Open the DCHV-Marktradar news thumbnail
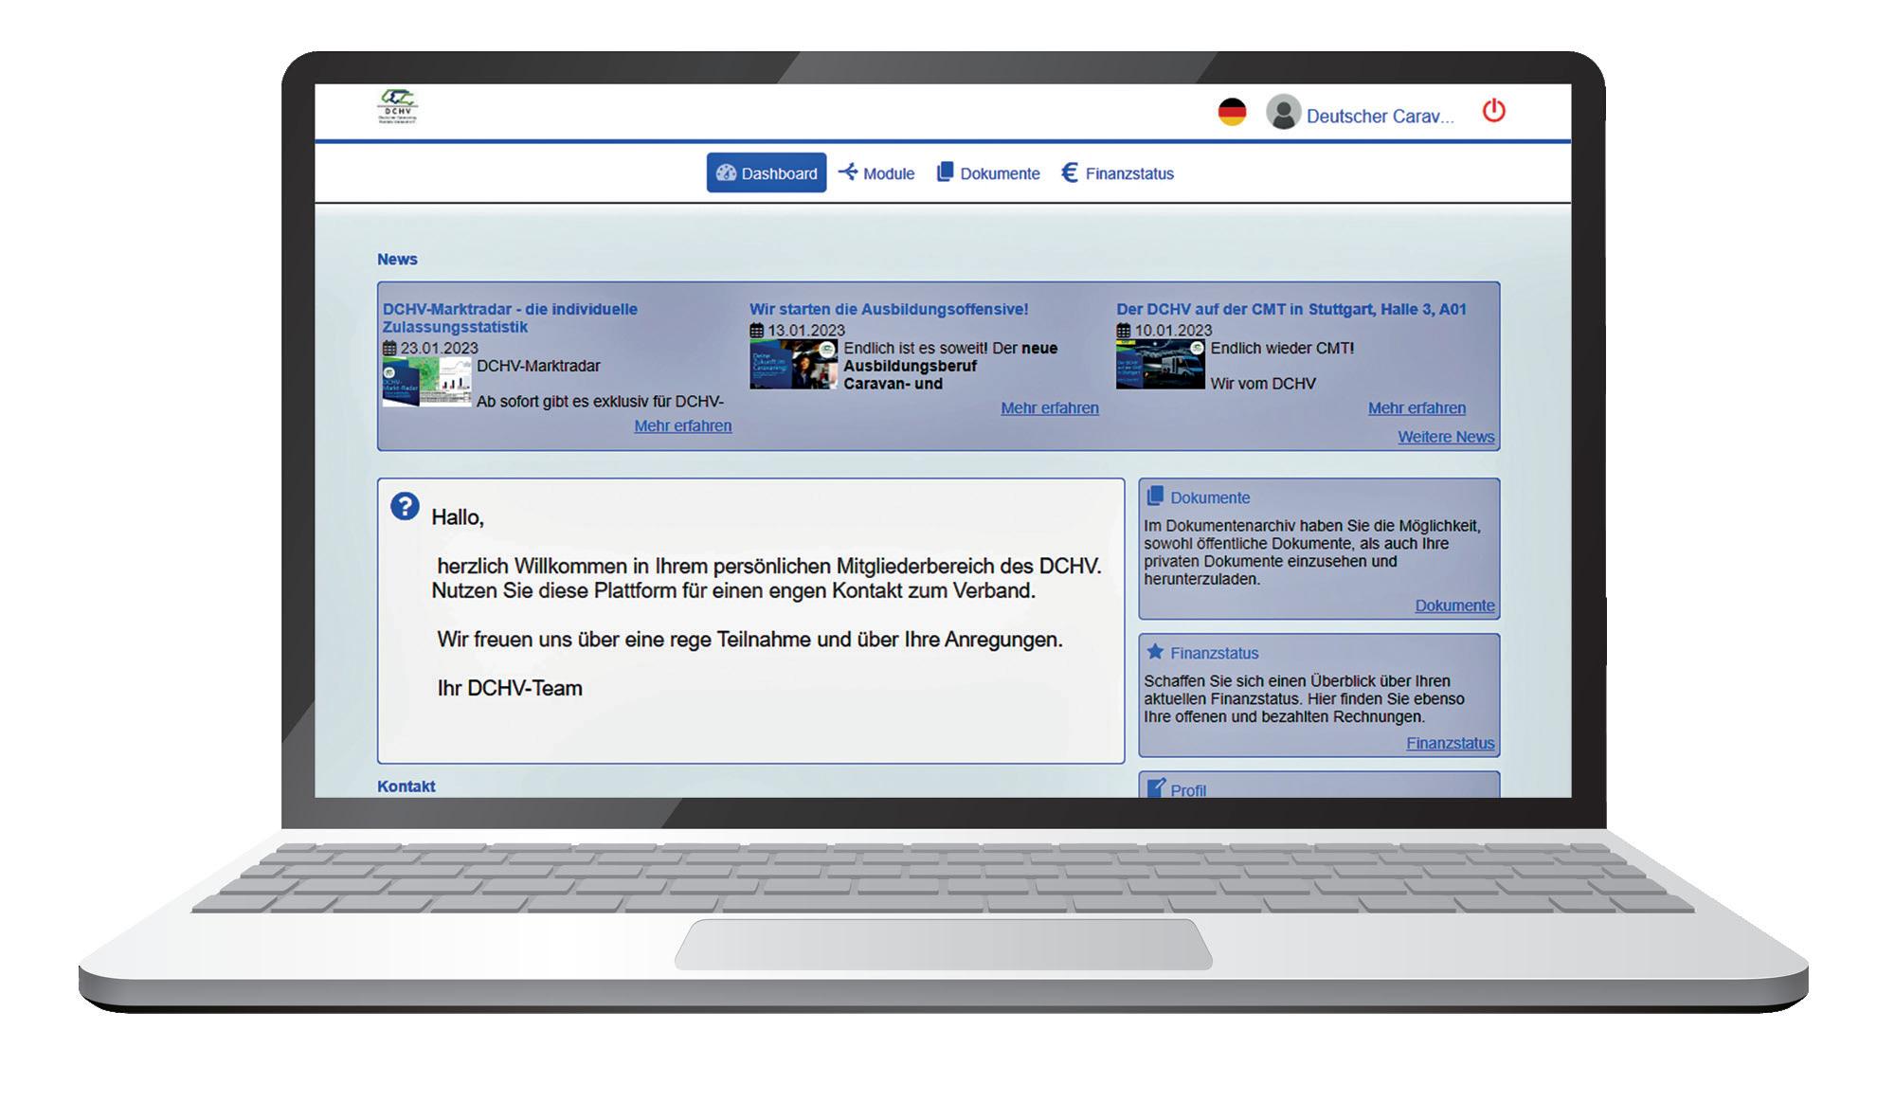 [426, 383]
